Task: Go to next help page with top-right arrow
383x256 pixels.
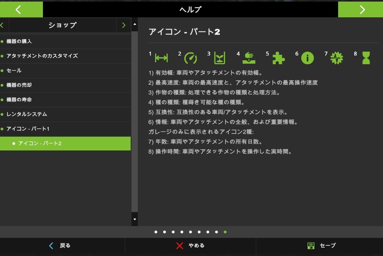Action: tap(361, 9)
